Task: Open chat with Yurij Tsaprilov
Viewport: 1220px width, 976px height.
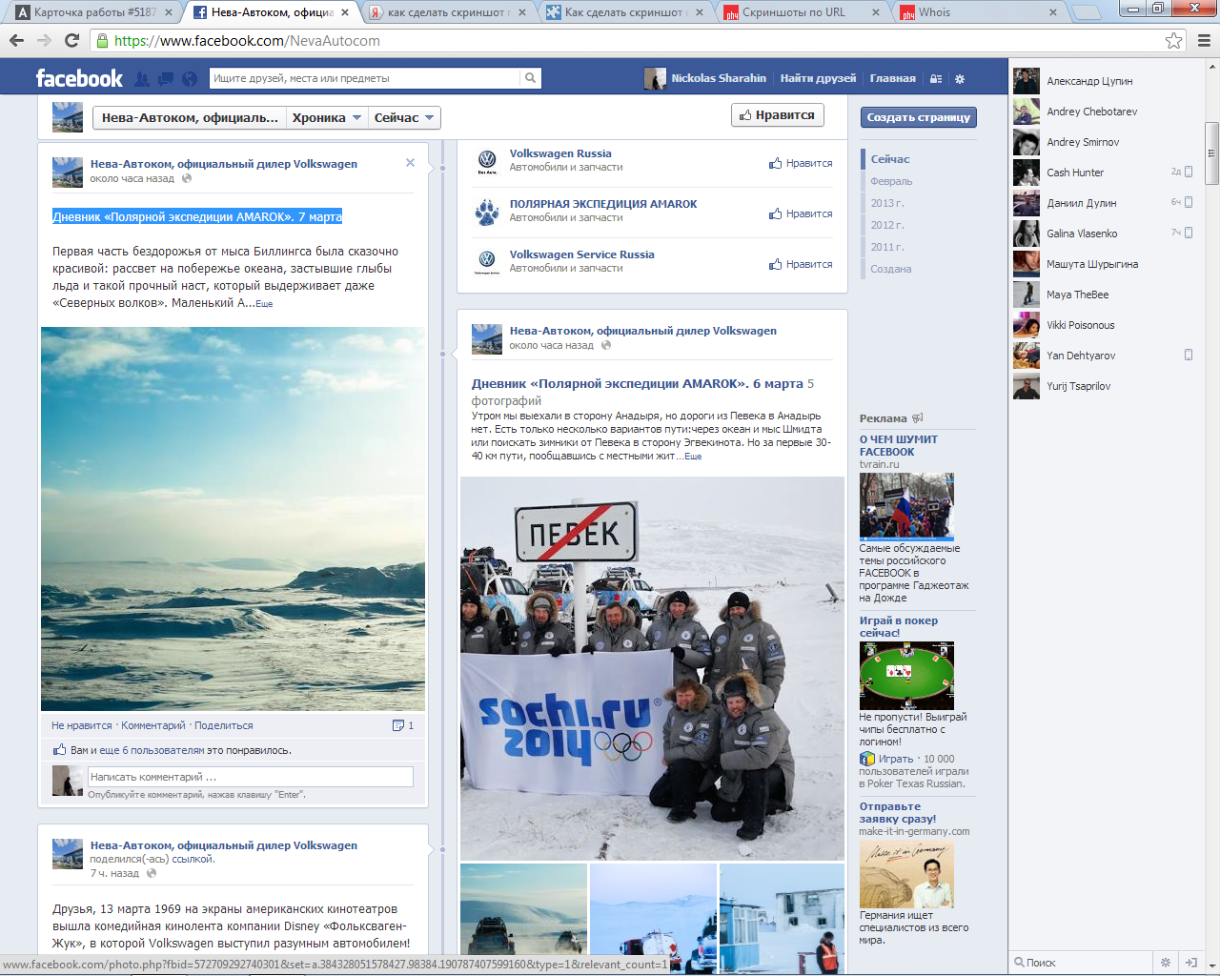Action: (1106, 386)
